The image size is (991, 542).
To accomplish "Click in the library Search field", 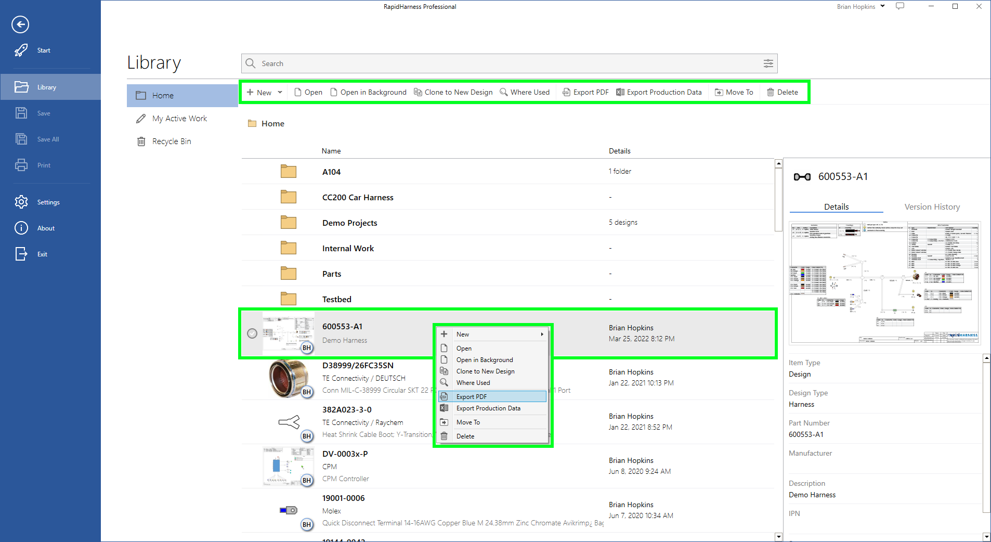I will 509,63.
